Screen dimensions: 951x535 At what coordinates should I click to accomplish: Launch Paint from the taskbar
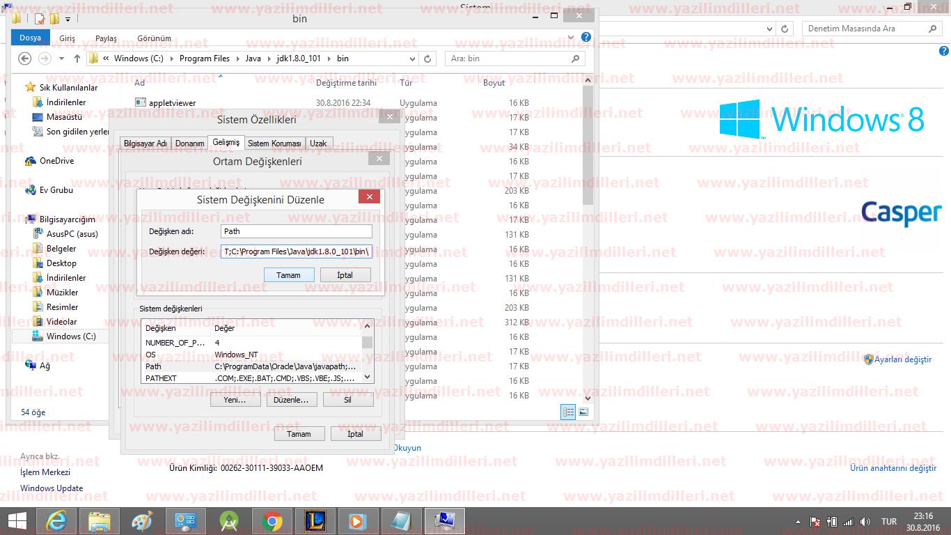tap(143, 521)
